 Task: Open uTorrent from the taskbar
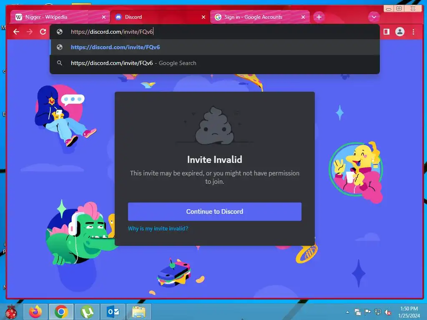87,312
